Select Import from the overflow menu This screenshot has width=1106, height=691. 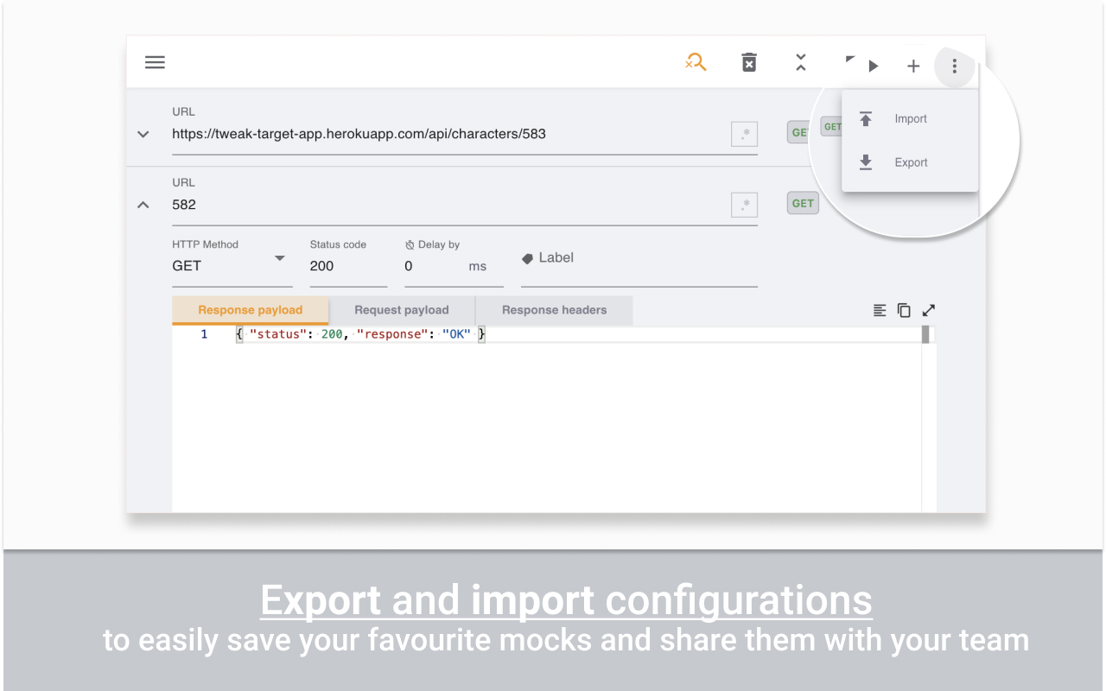tap(911, 118)
